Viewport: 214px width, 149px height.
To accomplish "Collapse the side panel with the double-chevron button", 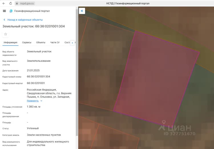I will 82,11.
